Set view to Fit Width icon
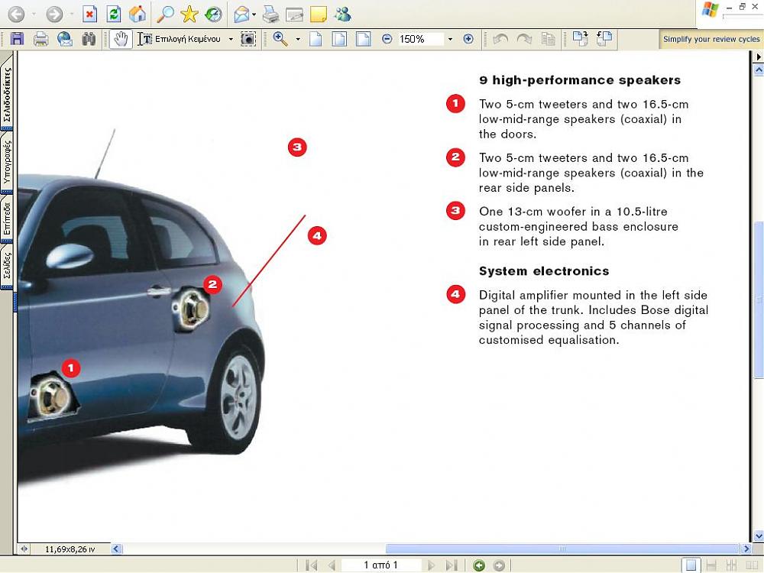 (x=364, y=39)
